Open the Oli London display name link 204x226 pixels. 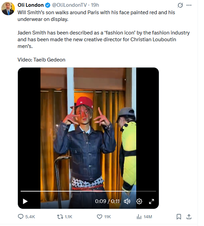click(30, 5)
